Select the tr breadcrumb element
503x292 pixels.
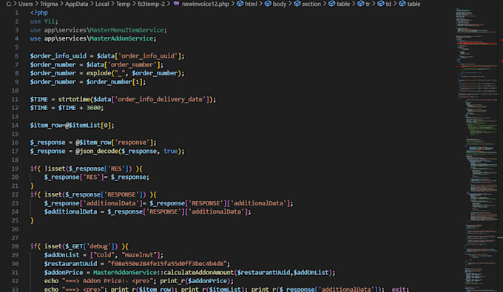coord(368,4)
